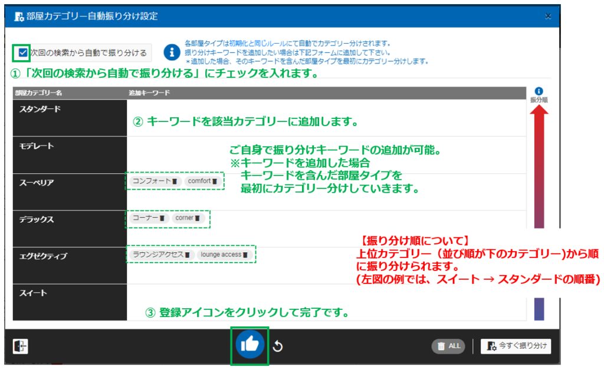Viewport: 604px width, 370px height.
Task: Close the 部屋カテゴリー自動振り分け設定 dialog
Action: pos(548,16)
